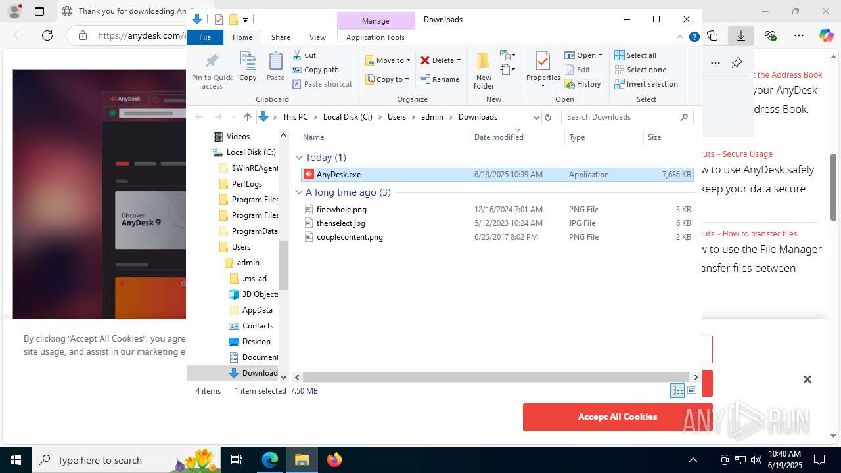Viewport: 841px width, 473px height.
Task: Select thenselect.jpg file
Action: 497,223
